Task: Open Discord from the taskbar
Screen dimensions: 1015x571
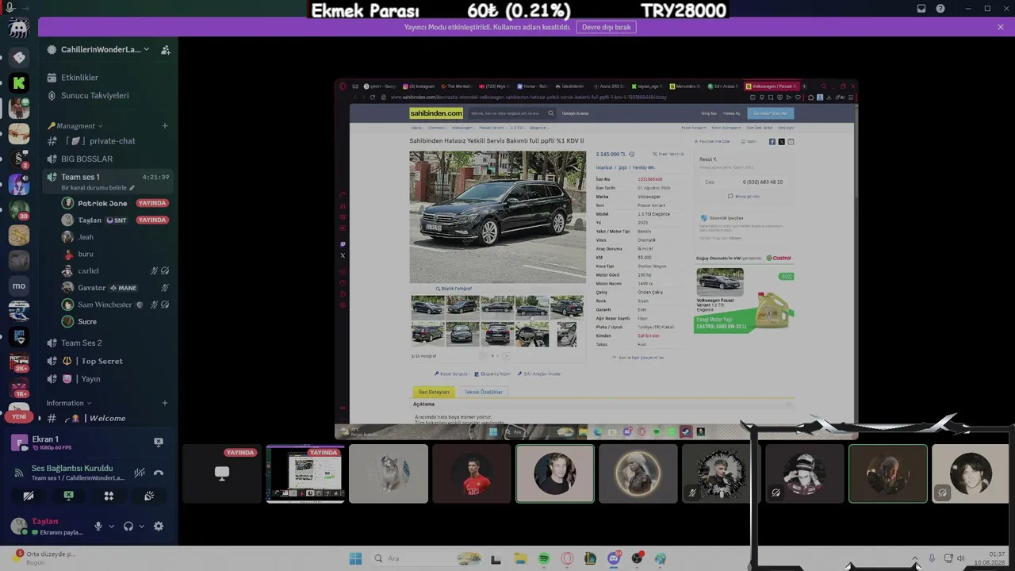Action: (x=613, y=558)
